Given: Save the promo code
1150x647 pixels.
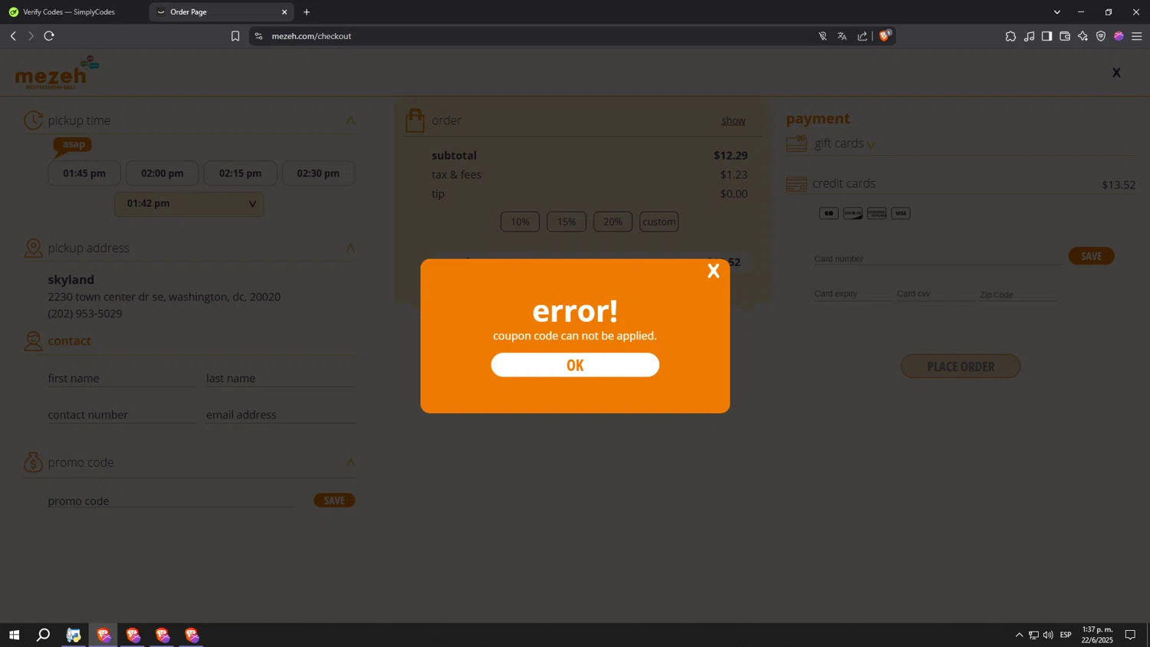Looking at the screenshot, I should tap(334, 501).
